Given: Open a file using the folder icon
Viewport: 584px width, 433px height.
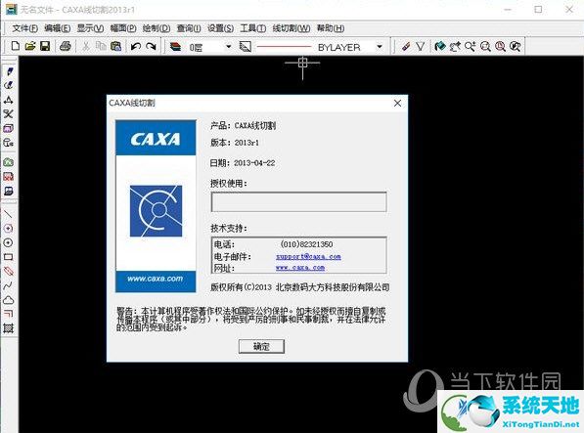Looking at the screenshot, I should [30, 46].
